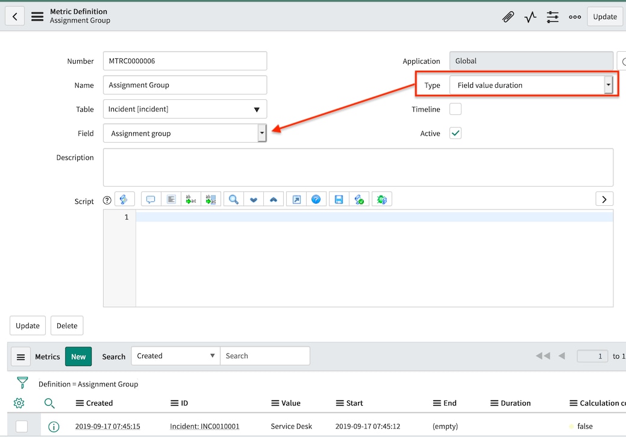Image resolution: width=626 pixels, height=437 pixels.
Task: Click the (empty) End cell
Action: click(x=445, y=426)
